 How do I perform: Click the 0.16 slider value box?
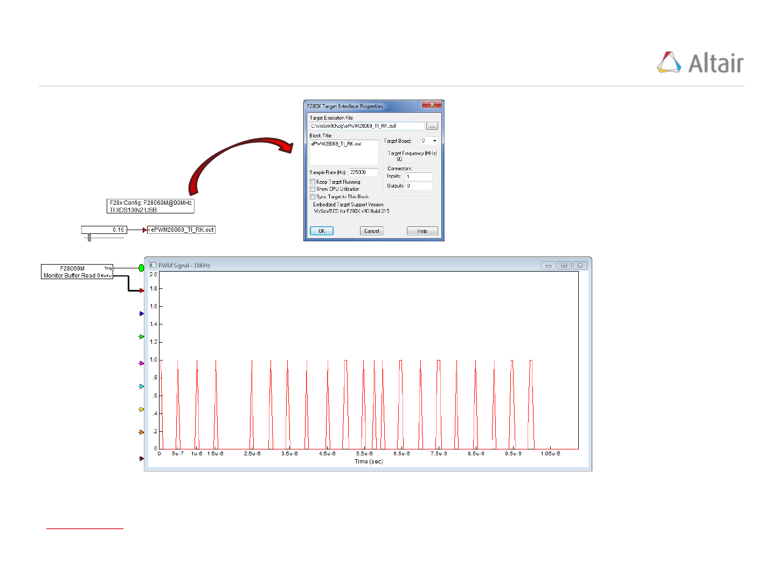click(x=104, y=230)
